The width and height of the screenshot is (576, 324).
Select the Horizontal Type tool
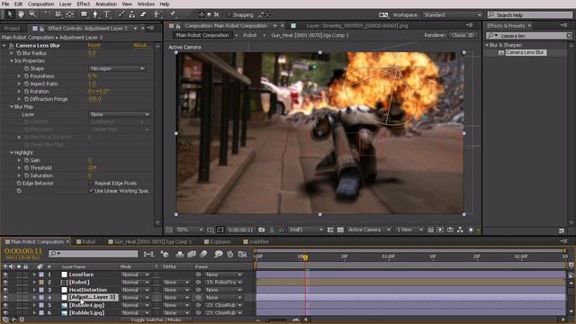106,14
